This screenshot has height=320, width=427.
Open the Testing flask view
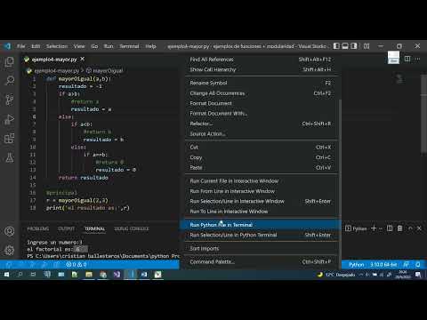10,157
